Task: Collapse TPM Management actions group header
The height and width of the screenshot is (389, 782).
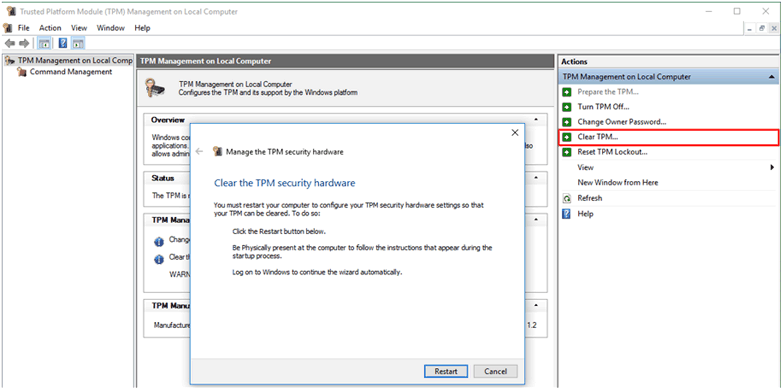Action: click(772, 77)
